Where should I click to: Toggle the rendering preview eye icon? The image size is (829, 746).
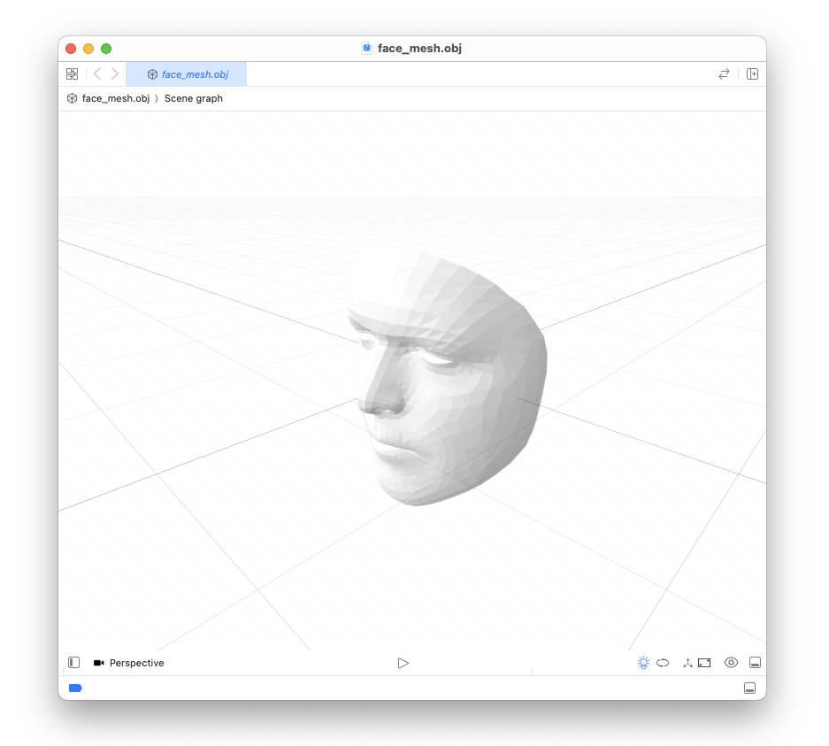tap(731, 662)
